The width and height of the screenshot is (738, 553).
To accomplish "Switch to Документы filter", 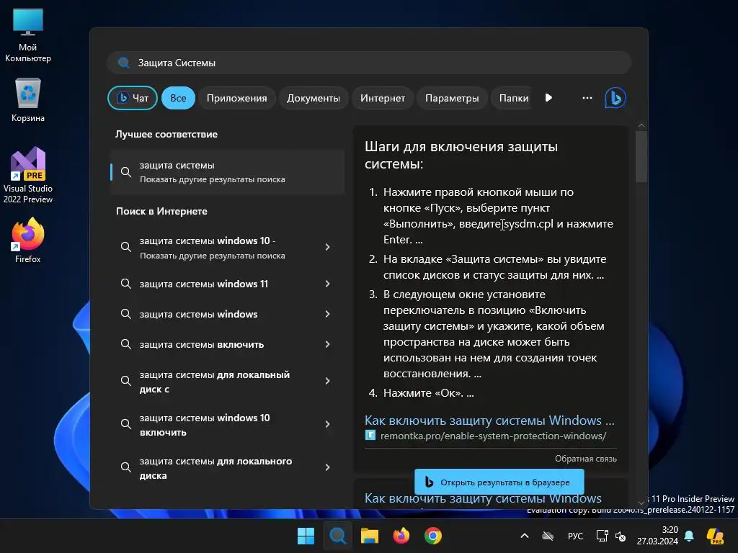I will click(x=314, y=98).
